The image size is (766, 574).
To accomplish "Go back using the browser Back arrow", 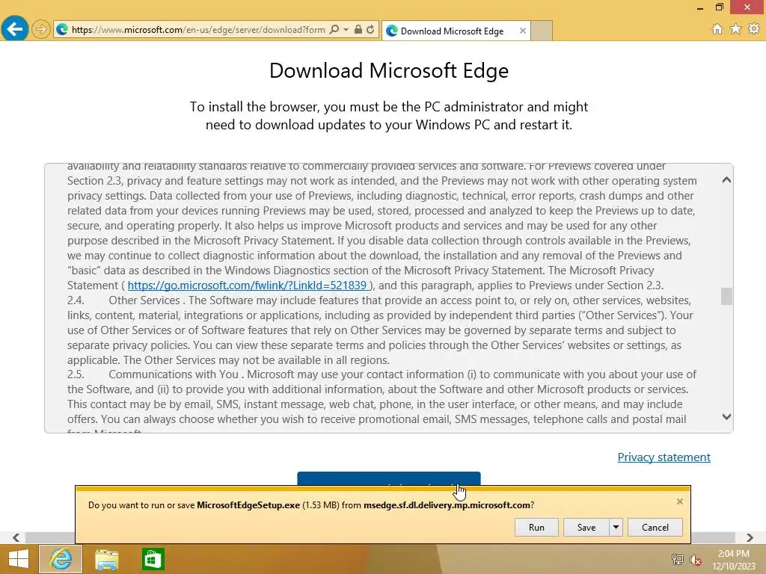I will [15, 29].
